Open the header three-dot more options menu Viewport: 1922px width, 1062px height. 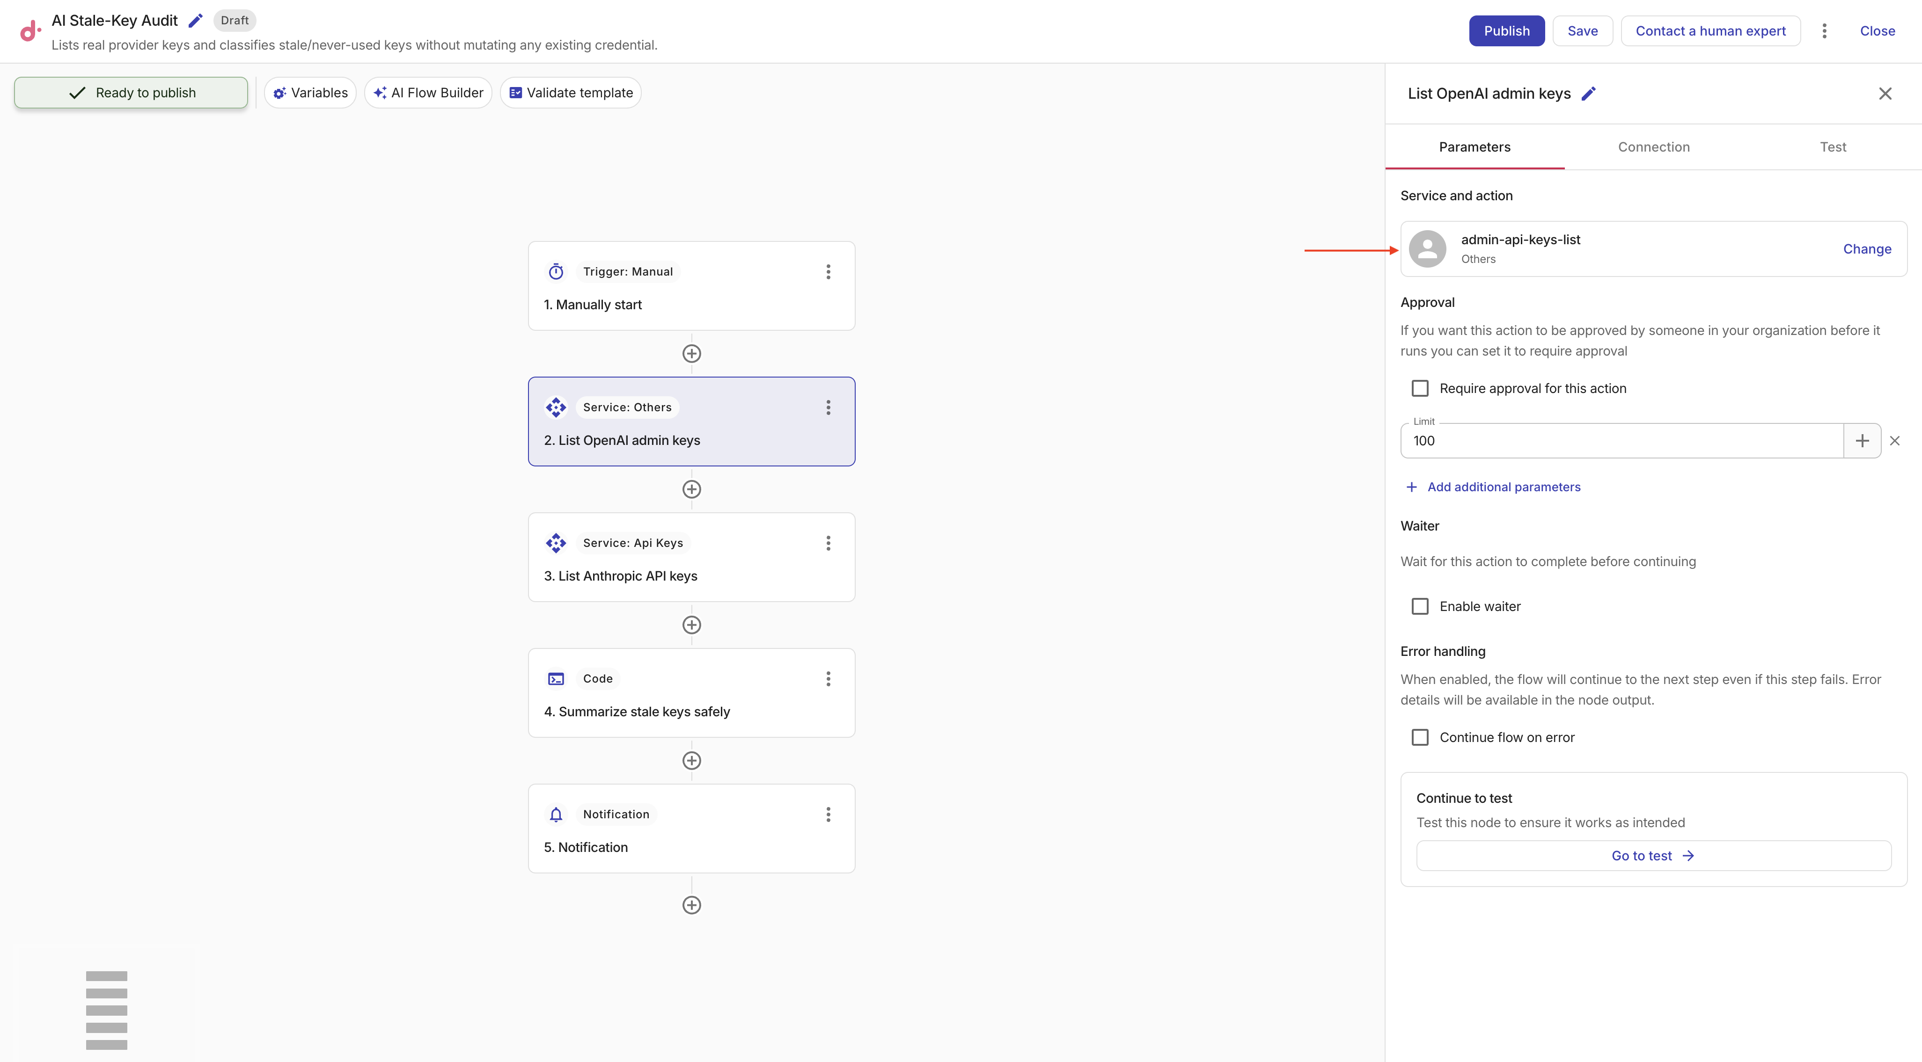(x=1824, y=30)
